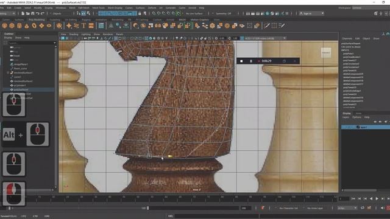
Task: Open the Deform menu
Action: tap(152, 8)
